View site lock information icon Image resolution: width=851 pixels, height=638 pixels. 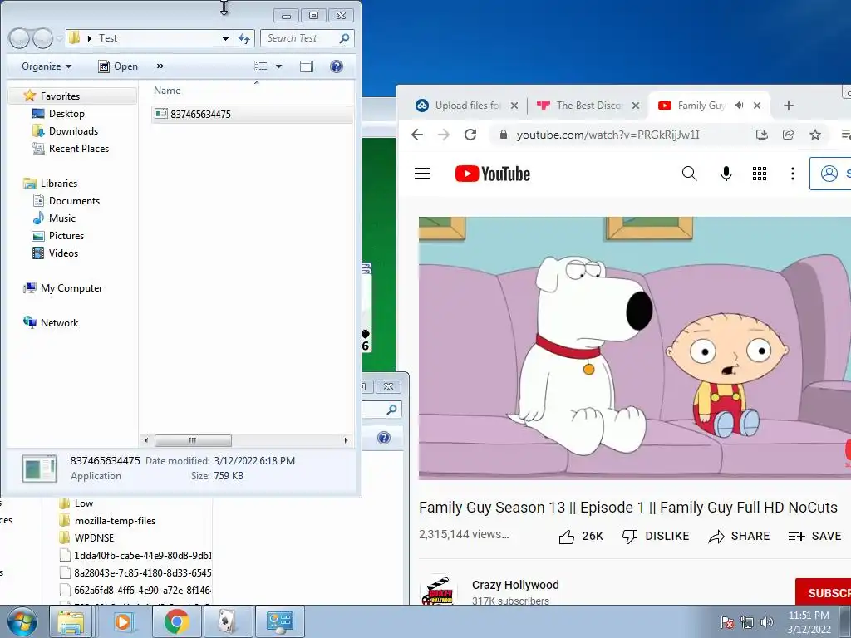pyautogui.click(x=503, y=135)
